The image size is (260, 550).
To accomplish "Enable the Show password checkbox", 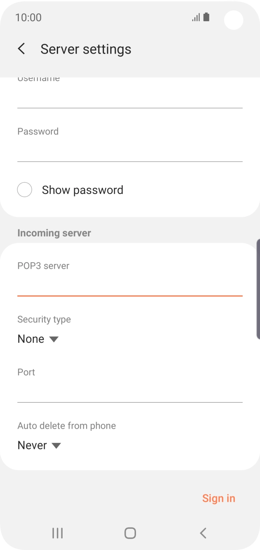I will coord(24,189).
